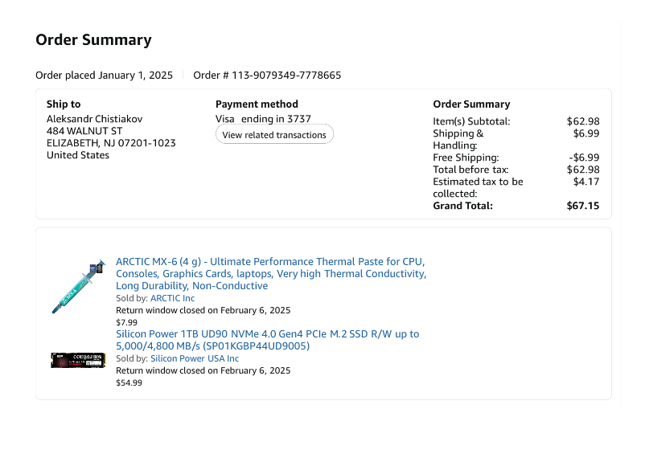645x466 pixels.
Task: Click the 484 WALNUT ST address line
Action: pyautogui.click(x=84, y=131)
